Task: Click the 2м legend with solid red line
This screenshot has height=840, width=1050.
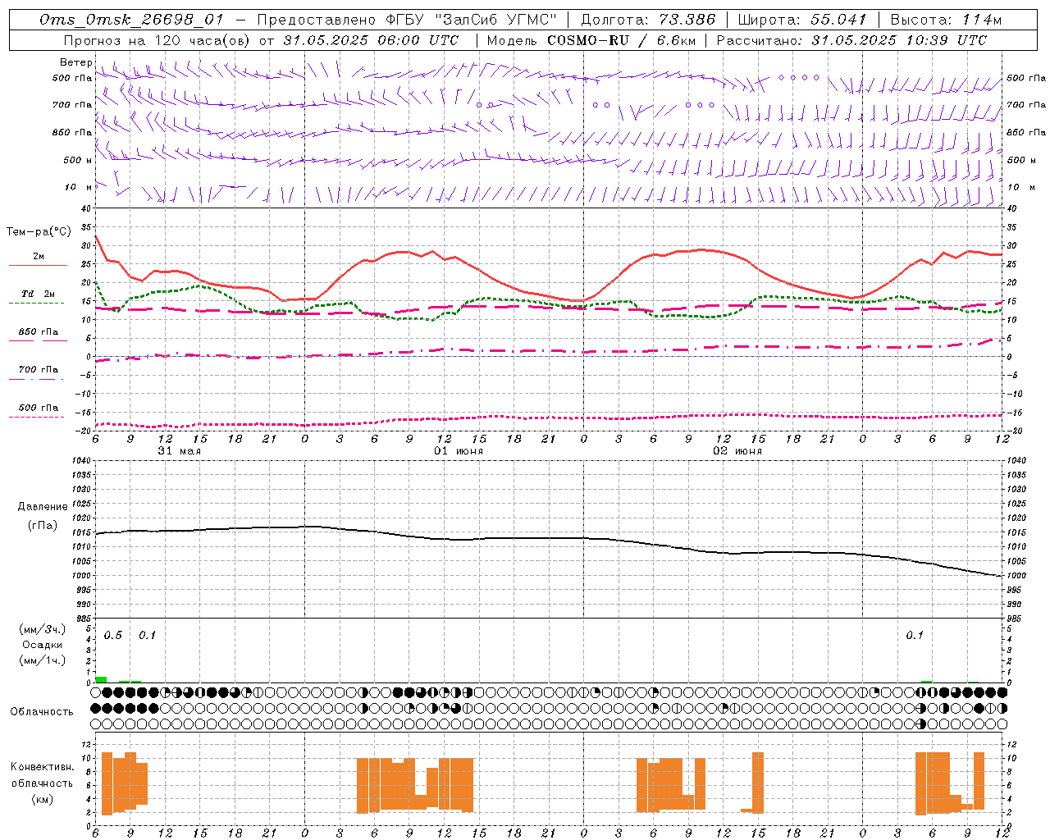Action: click(x=39, y=257)
